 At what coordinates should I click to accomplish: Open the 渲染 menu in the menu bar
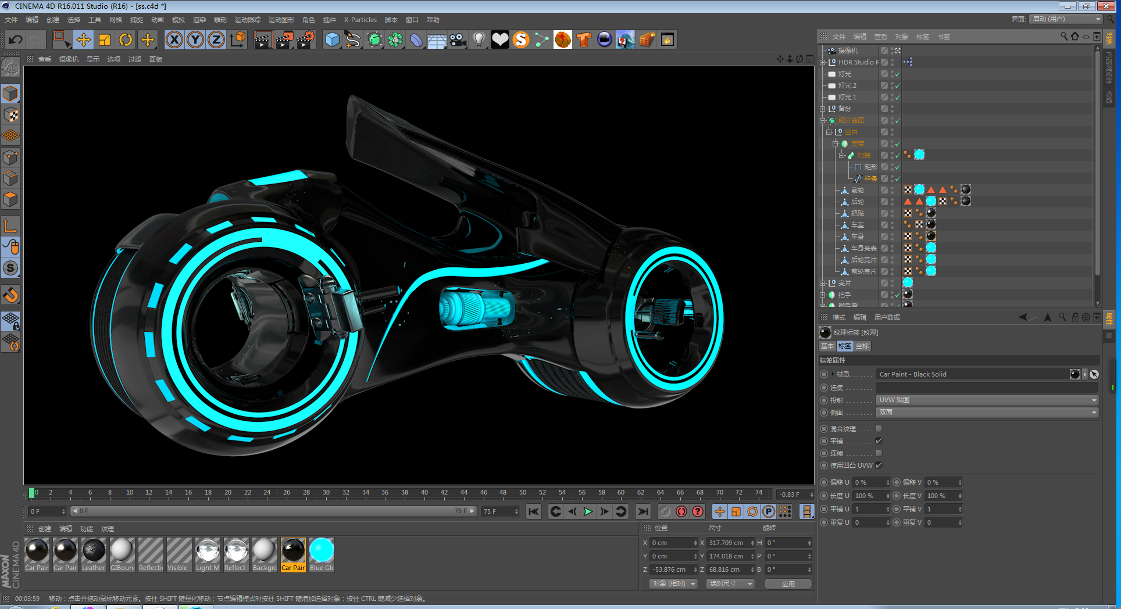(199, 20)
